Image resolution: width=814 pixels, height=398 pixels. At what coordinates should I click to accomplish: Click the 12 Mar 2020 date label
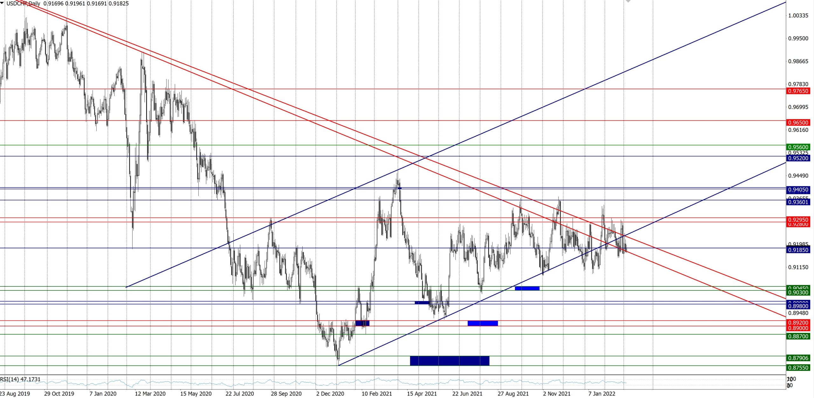click(x=150, y=394)
